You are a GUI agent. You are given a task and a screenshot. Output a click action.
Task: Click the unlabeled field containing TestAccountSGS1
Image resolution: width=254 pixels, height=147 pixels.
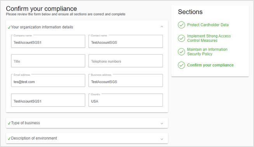click(48, 100)
